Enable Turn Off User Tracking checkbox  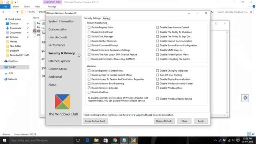pyautogui.click(x=157, y=75)
